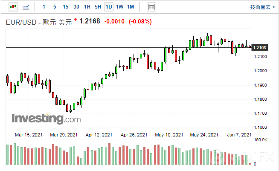Viewport: 279px width, 171px height.
Task: Select the 15-minute timeframe
Action: coord(65,7)
